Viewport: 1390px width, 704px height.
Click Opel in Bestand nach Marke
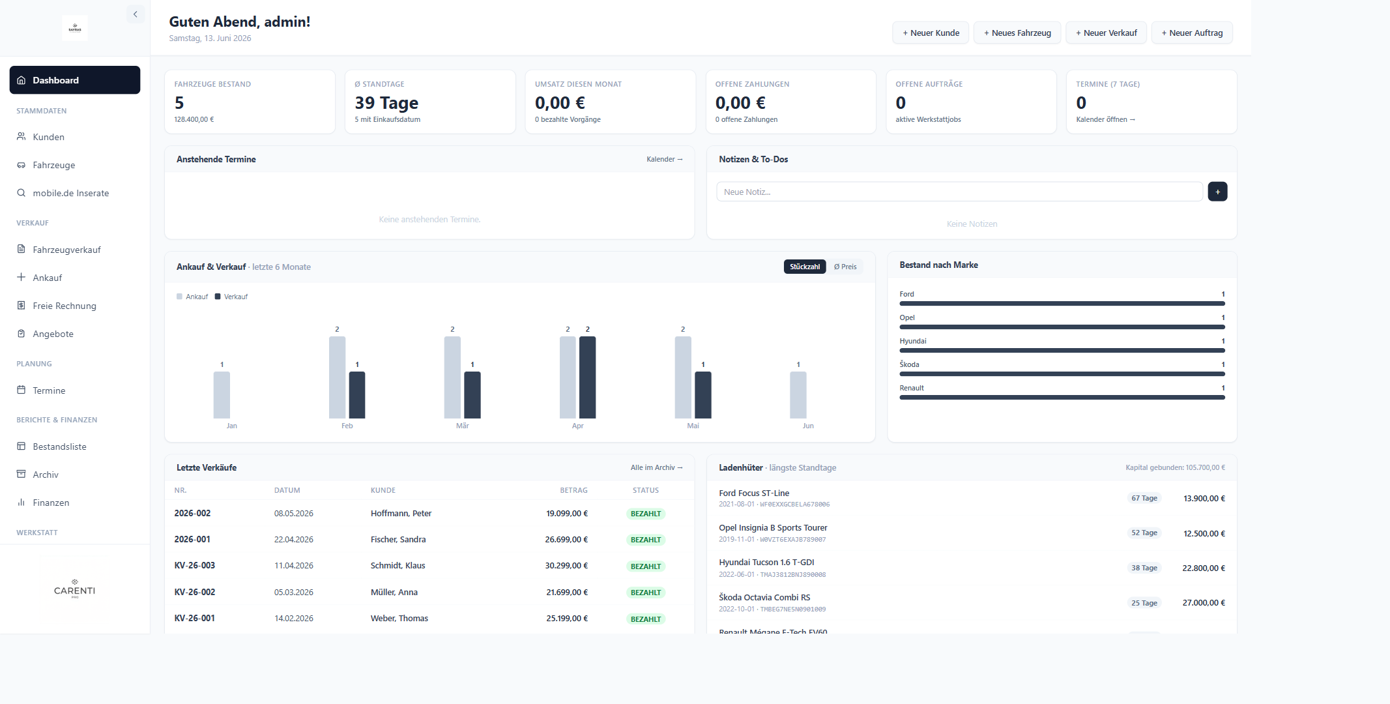[x=907, y=317]
